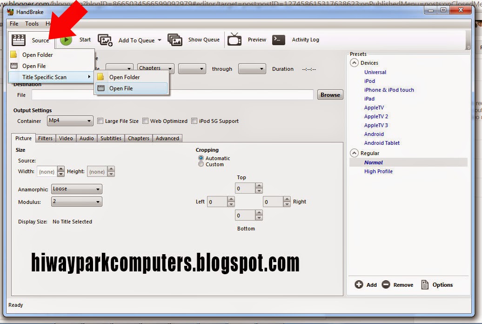Click the green Start play icon
The width and height of the screenshot is (482, 324).
point(66,40)
